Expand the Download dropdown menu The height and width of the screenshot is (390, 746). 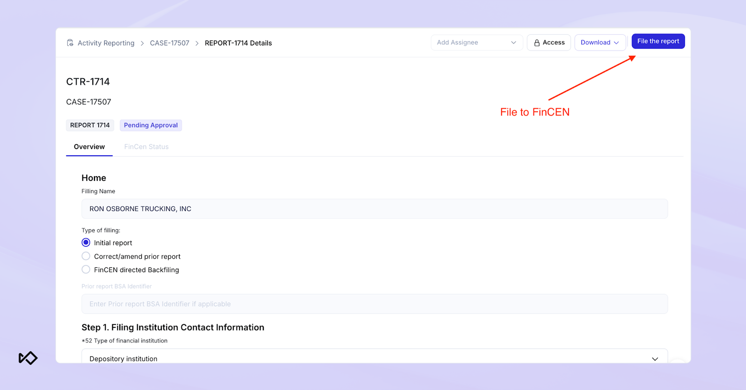point(600,43)
